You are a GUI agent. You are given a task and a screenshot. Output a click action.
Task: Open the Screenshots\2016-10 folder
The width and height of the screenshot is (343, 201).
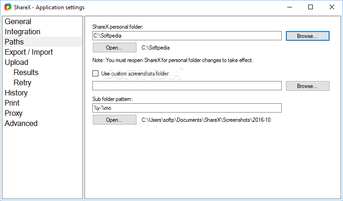pos(115,120)
